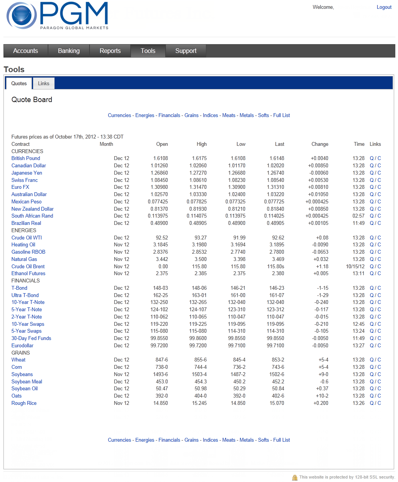Click the Month column header
Image resolution: width=398 pixels, height=482 pixels.
pyautogui.click(x=106, y=144)
